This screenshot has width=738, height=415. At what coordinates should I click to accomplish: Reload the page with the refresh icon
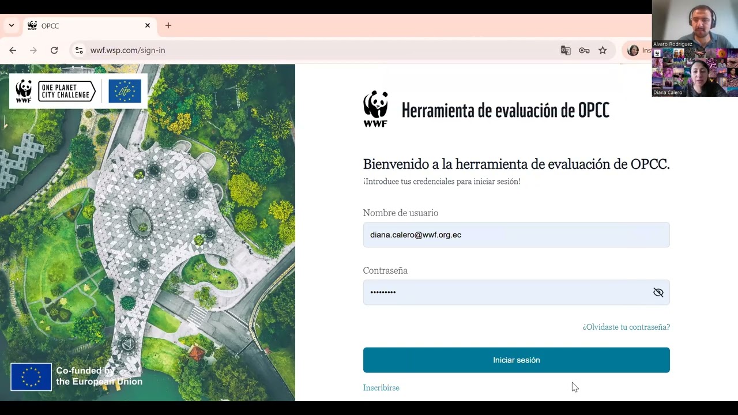click(54, 50)
